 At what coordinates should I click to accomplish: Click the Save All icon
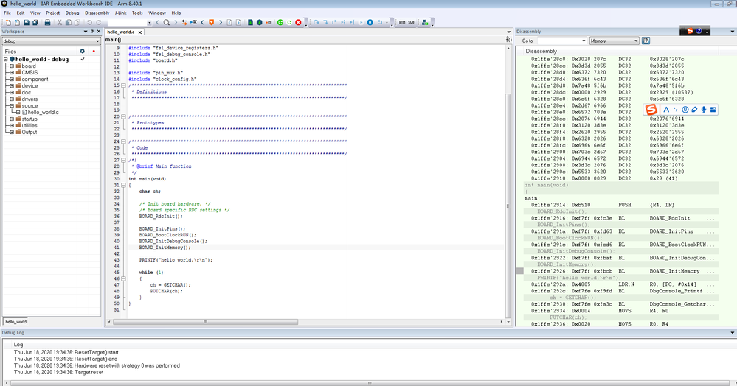coord(36,23)
